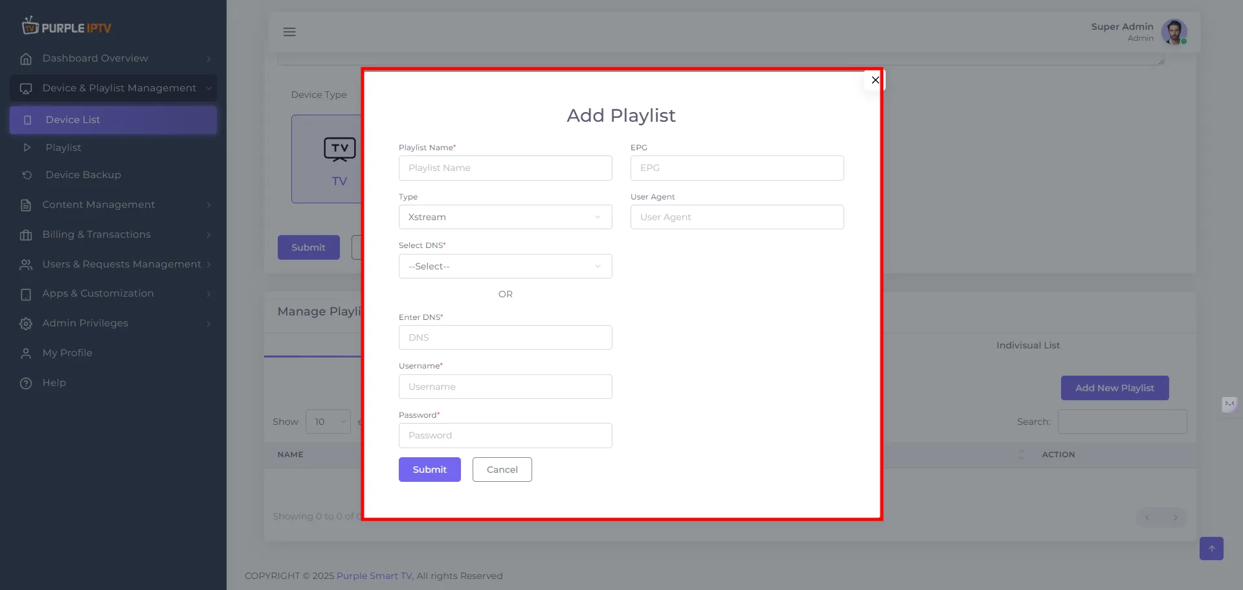This screenshot has height=590, width=1243.
Task: Open the Show entries count dropdown
Action: click(x=328, y=422)
